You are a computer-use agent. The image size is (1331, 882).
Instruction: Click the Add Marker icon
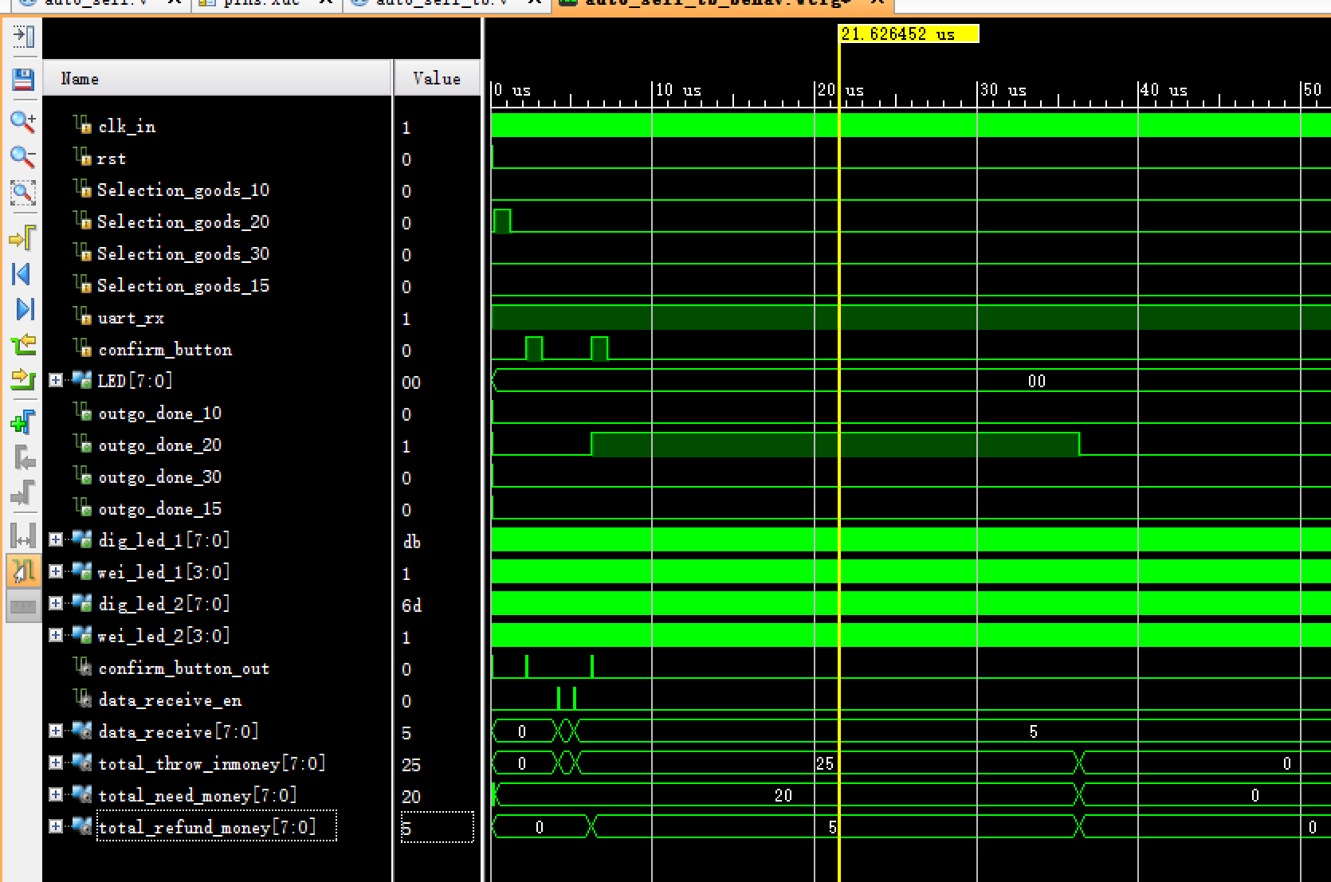click(x=22, y=421)
